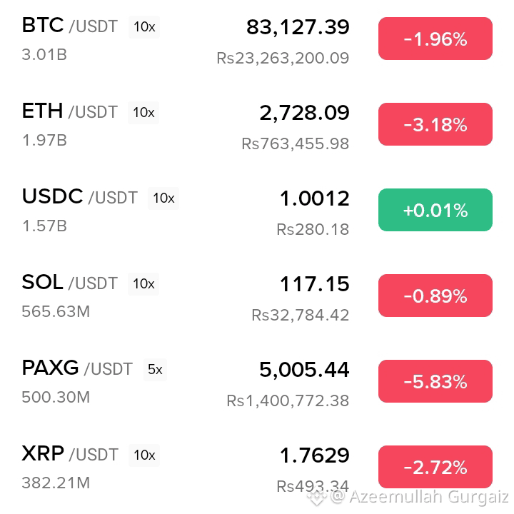514x514 pixels.
Task: Tap PAXG -5.83% change badge
Action: [x=435, y=381]
